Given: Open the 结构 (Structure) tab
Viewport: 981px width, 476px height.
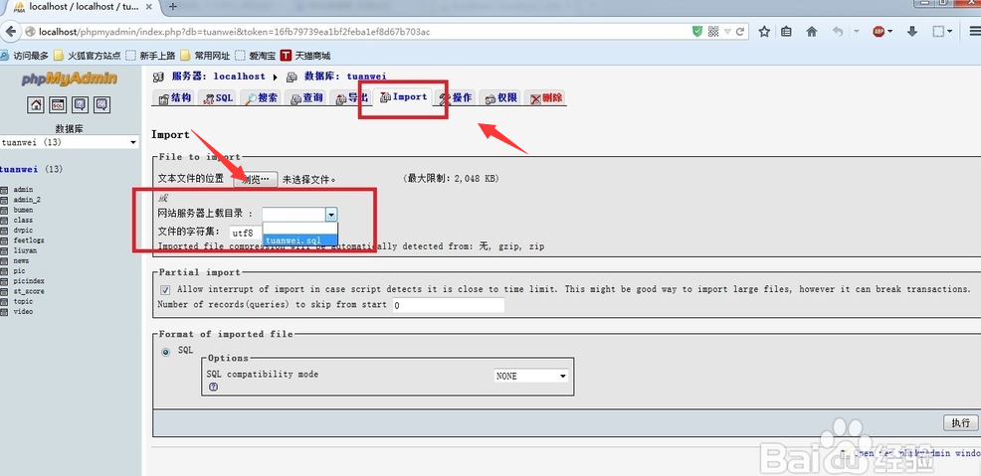Looking at the screenshot, I should [174, 98].
